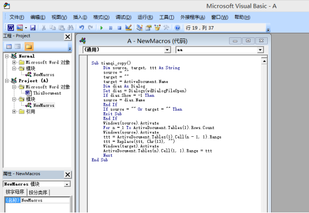Expand Microsoft Word 对象 under Normal
309x213 pixels.
tap(14, 62)
